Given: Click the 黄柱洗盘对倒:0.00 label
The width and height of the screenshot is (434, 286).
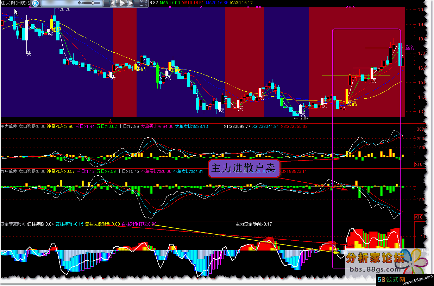Looking at the screenshot, I should 102,224.
